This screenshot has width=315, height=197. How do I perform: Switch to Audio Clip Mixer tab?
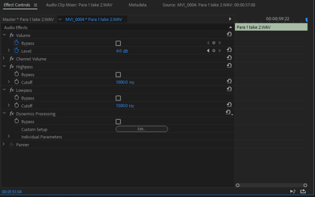[79, 5]
